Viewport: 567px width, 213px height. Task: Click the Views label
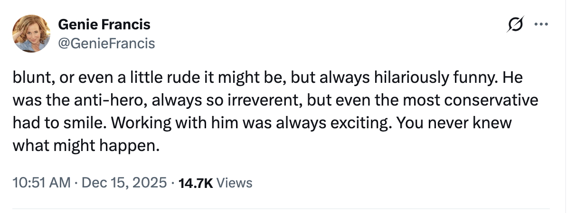tap(234, 182)
